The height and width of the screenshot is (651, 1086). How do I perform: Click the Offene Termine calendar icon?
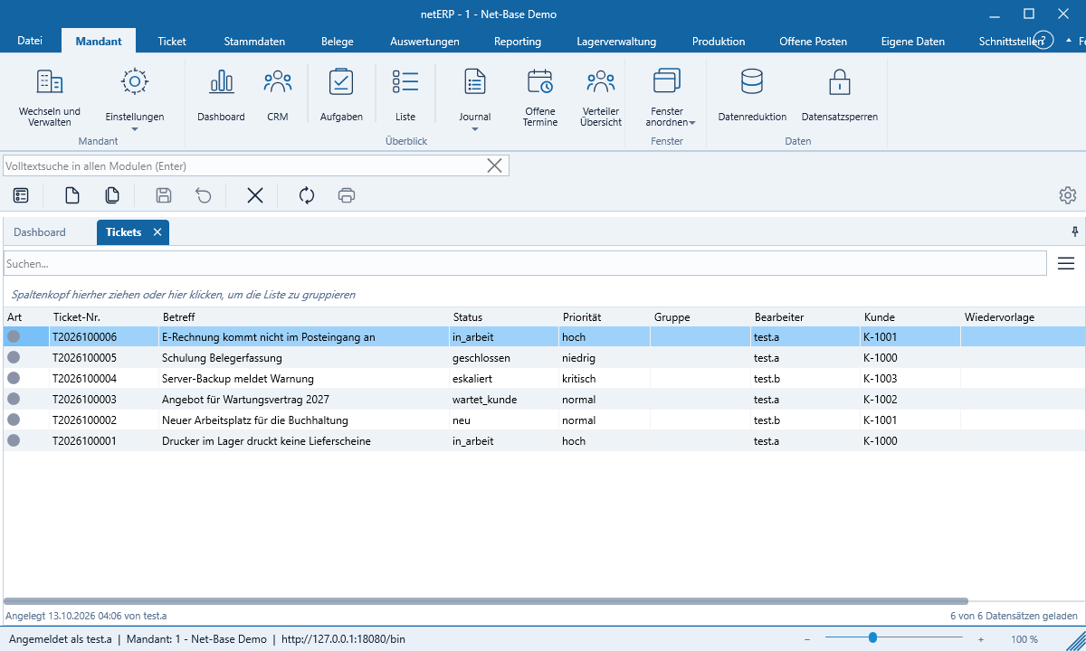(540, 82)
